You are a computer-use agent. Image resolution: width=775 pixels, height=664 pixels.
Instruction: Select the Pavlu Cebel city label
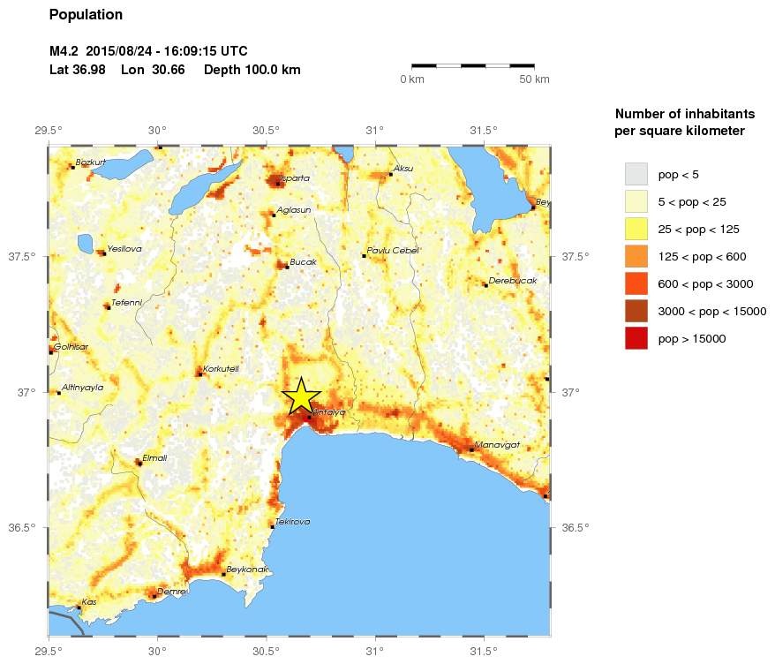(x=394, y=251)
